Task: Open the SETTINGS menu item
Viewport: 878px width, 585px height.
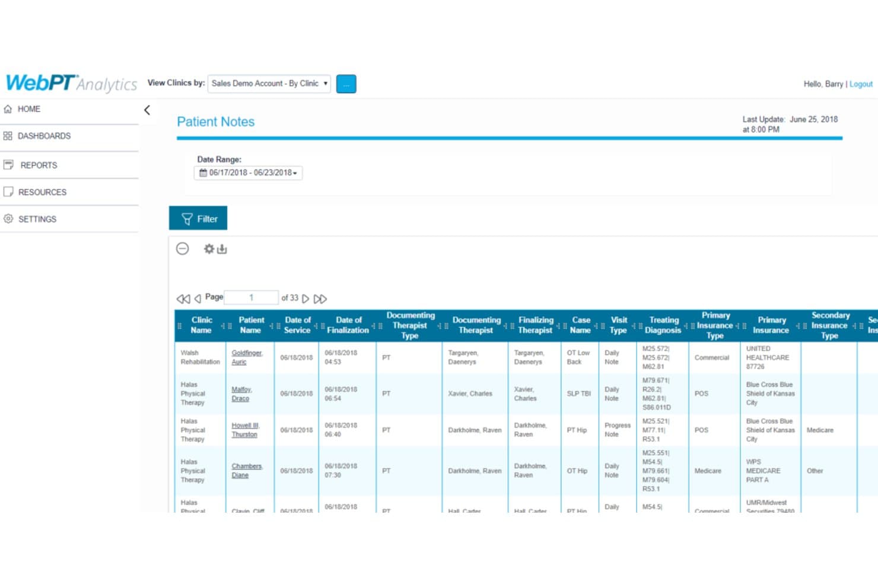Action: [x=37, y=219]
